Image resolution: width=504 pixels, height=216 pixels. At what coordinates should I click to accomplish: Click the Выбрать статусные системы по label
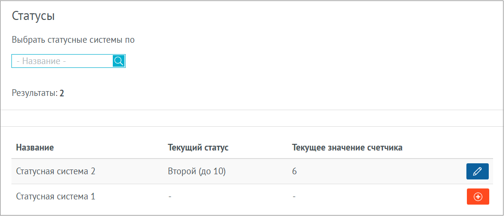pyautogui.click(x=73, y=40)
